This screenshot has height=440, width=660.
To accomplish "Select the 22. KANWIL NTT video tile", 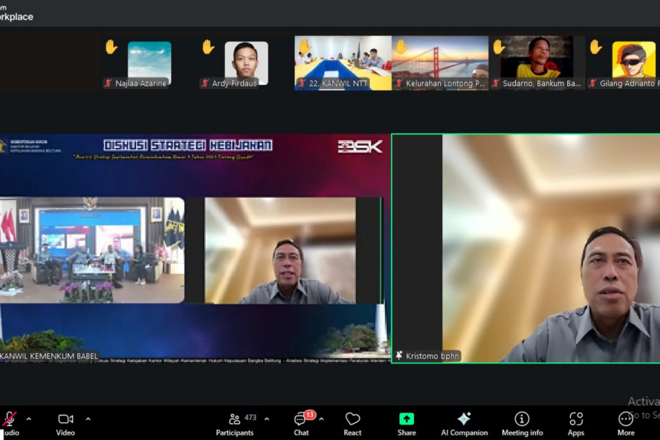I will [x=343, y=62].
